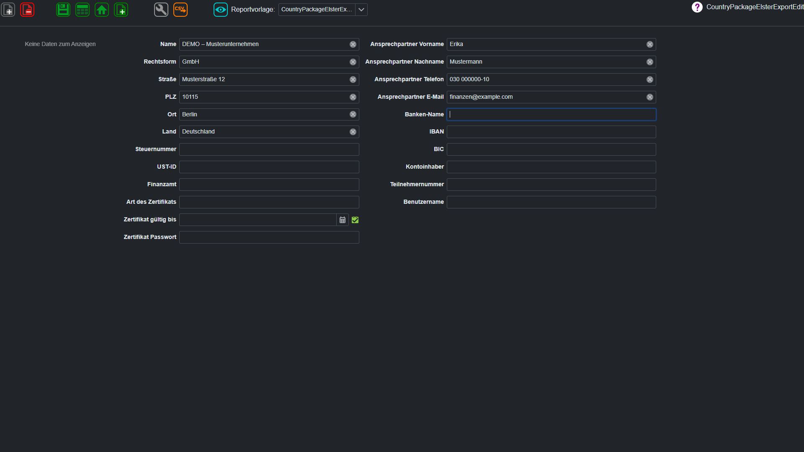Focus the IBAN input field

[551, 132]
